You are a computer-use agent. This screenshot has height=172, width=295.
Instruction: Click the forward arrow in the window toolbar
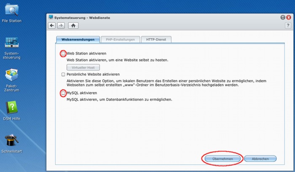(61, 26)
